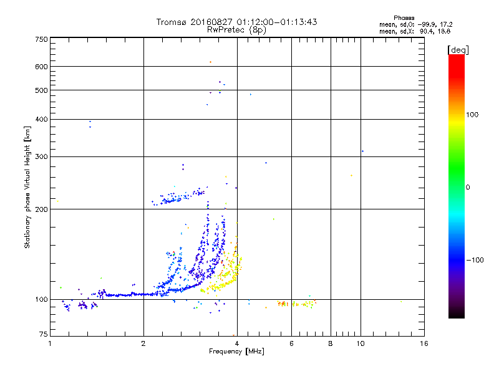
Task: Click the 'mean, sd,X: 90.4, 18.8' text
Action: pyautogui.click(x=415, y=31)
